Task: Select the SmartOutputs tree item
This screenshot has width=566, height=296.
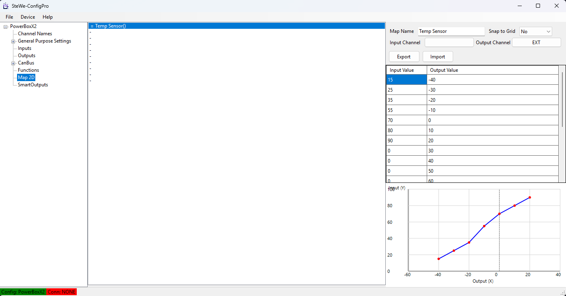Action: pos(33,85)
